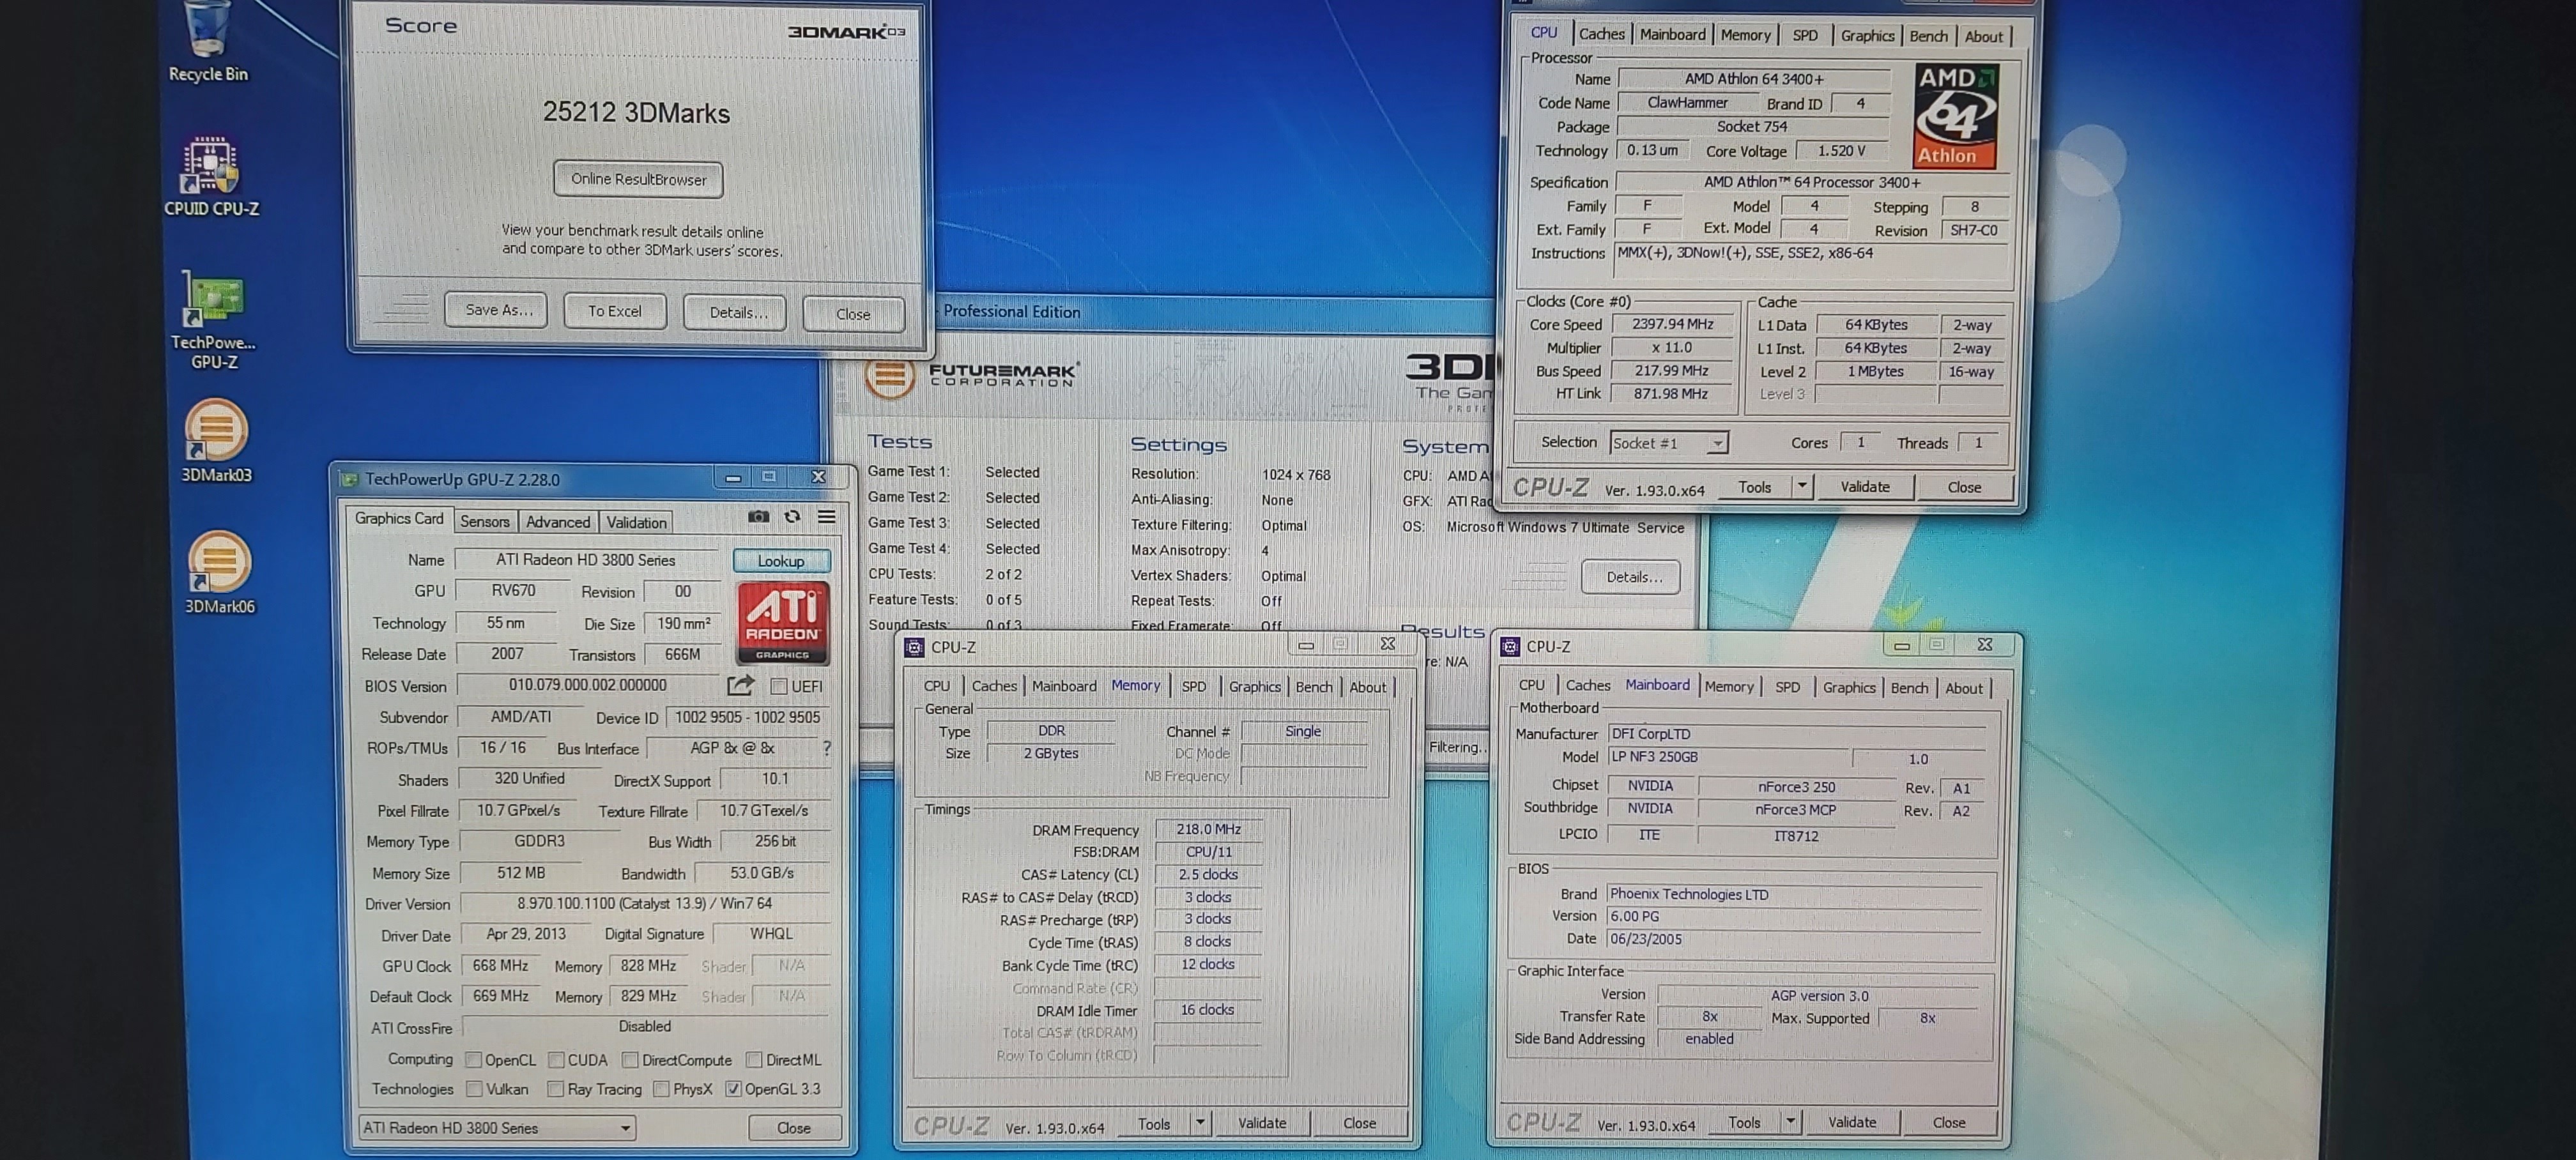Viewport: 2576px width, 1160px height.
Task: Open the CPUID CPU-Z desktop shortcut
Action: [x=211, y=176]
